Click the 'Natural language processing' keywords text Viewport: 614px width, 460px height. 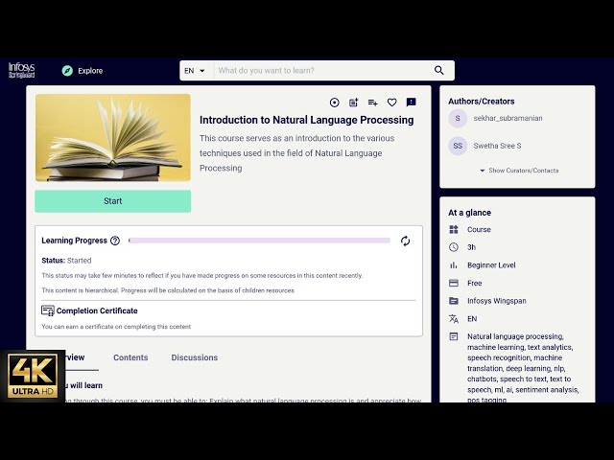click(515, 336)
